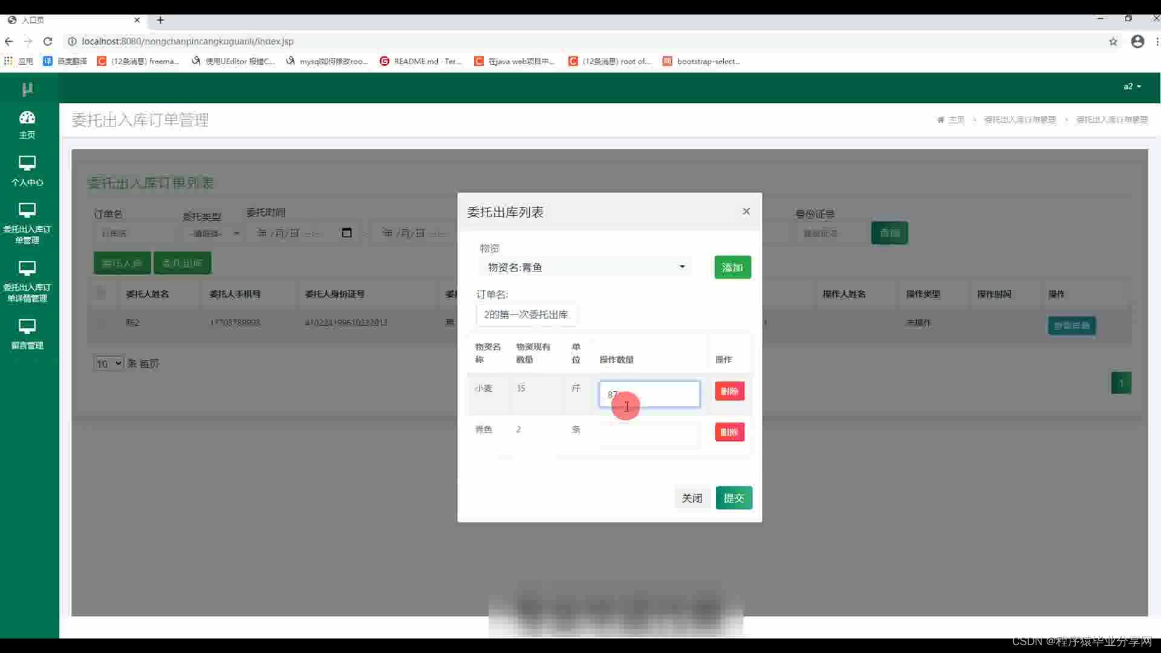Open the 10 条每页 page size dropdown
The width and height of the screenshot is (1161, 653).
click(108, 363)
